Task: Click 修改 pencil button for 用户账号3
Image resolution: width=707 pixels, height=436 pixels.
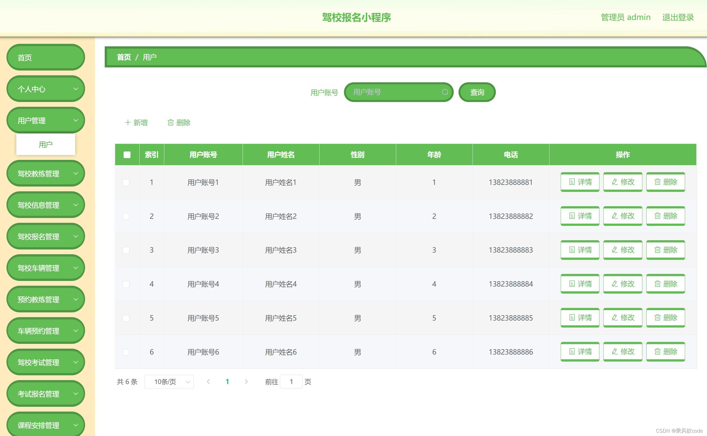Action: pyautogui.click(x=622, y=250)
